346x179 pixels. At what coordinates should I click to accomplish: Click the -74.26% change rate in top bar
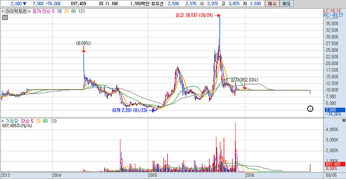[53, 3]
